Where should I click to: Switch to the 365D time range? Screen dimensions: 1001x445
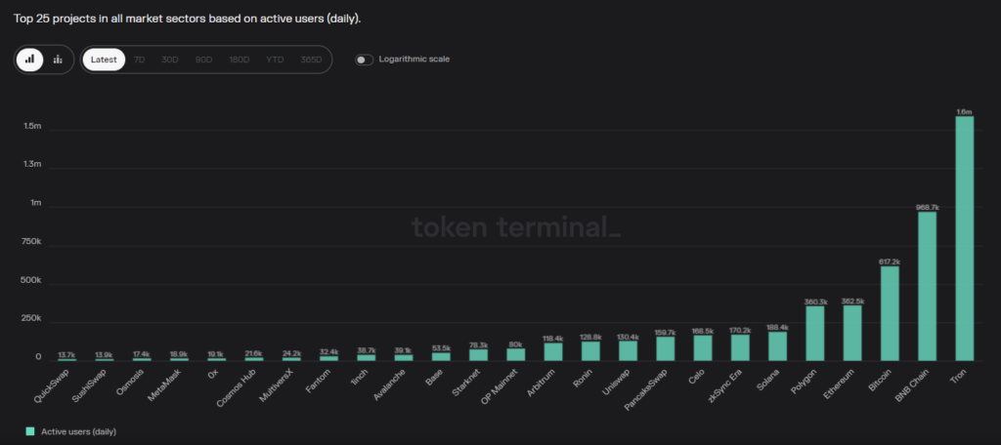point(311,60)
